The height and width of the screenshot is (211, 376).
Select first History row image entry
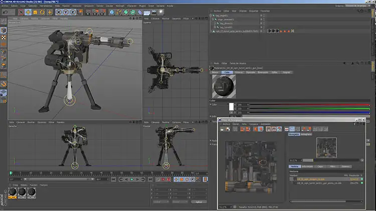tap(326, 179)
